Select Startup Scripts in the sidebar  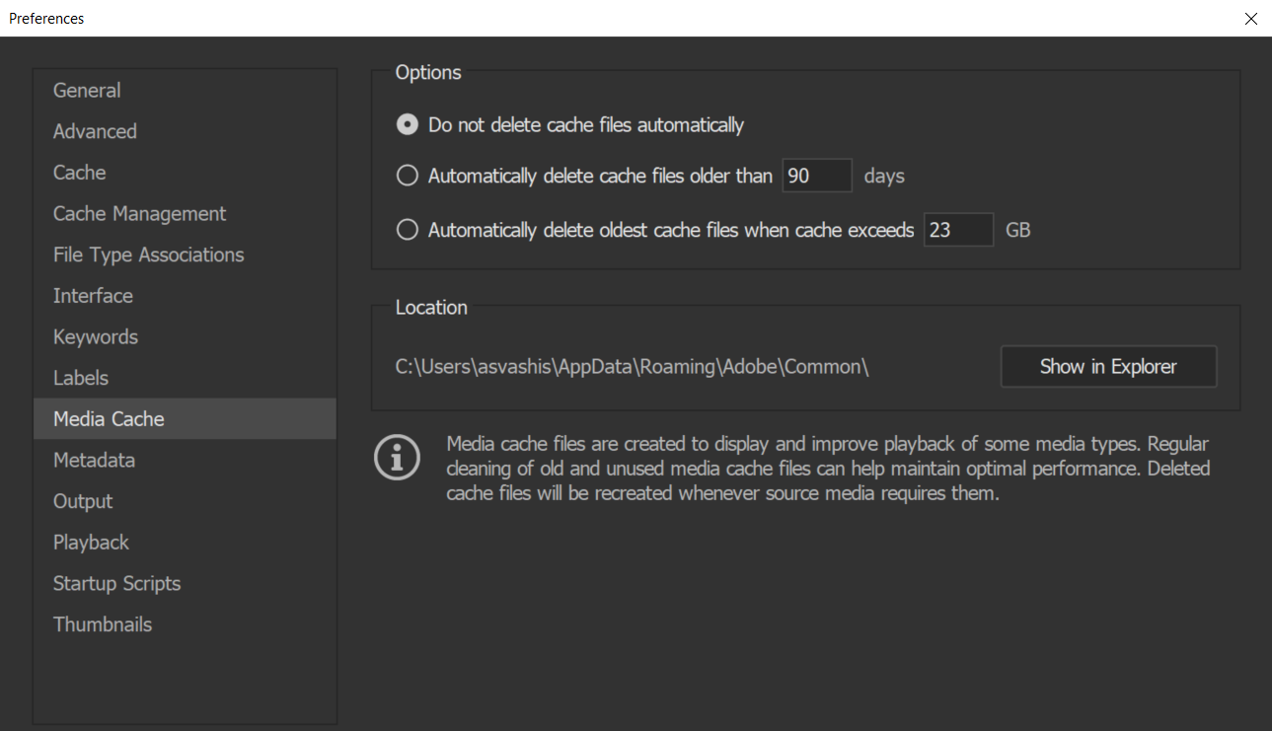tap(116, 583)
